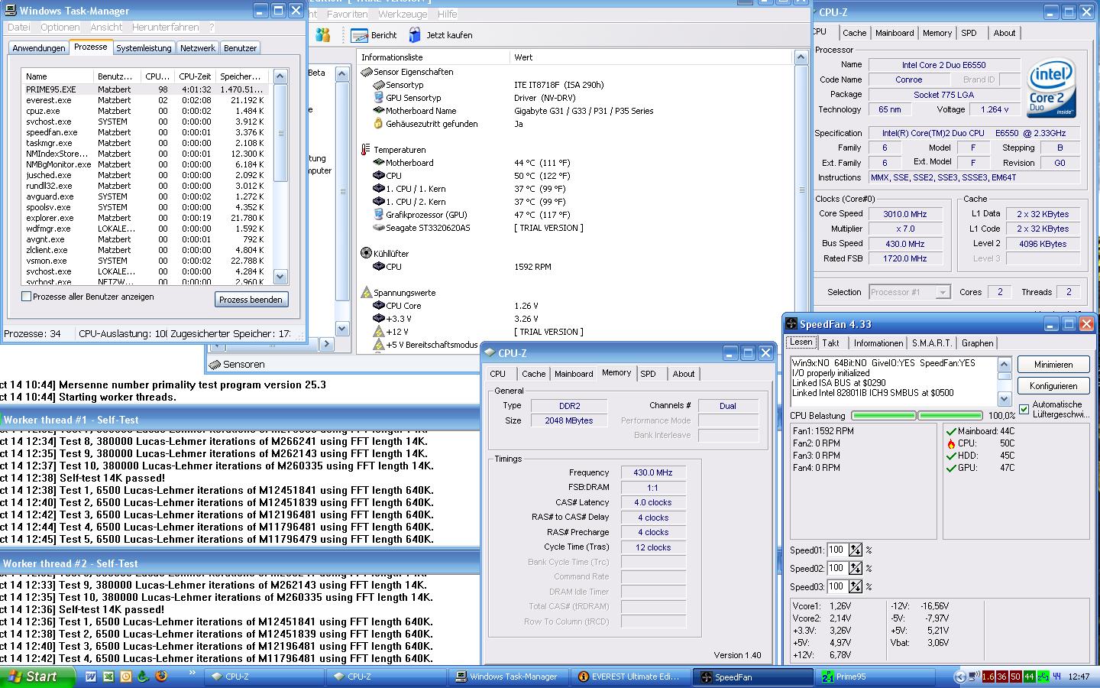Open SPD tab in Memory CPU-Z window

(x=648, y=374)
